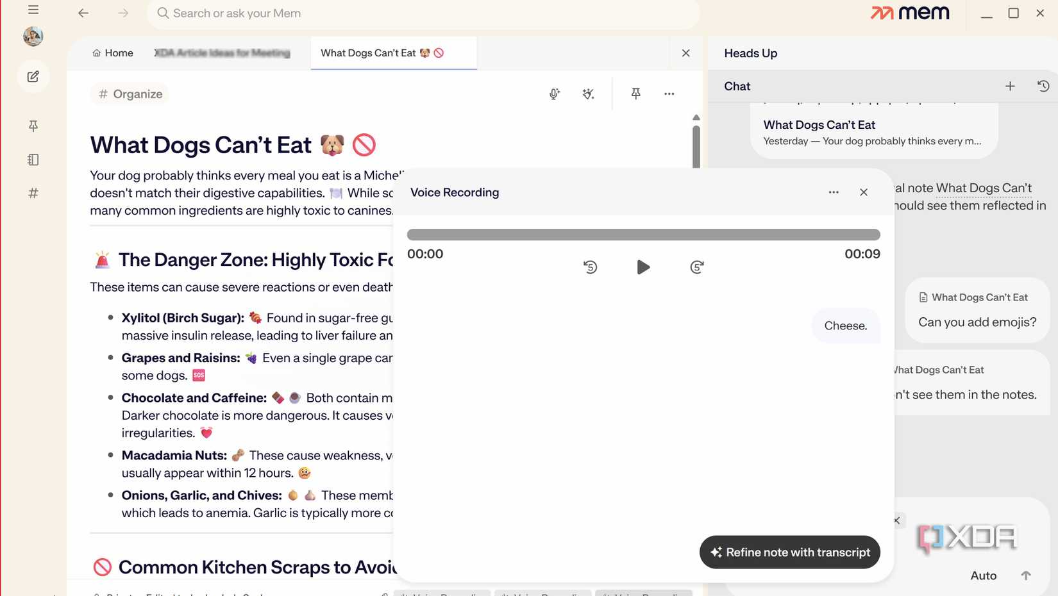Open the hamburger menu in sidebar

pos(33,10)
